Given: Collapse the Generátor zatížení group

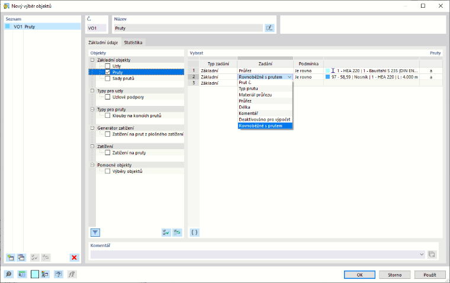Looking at the screenshot, I should [92, 128].
